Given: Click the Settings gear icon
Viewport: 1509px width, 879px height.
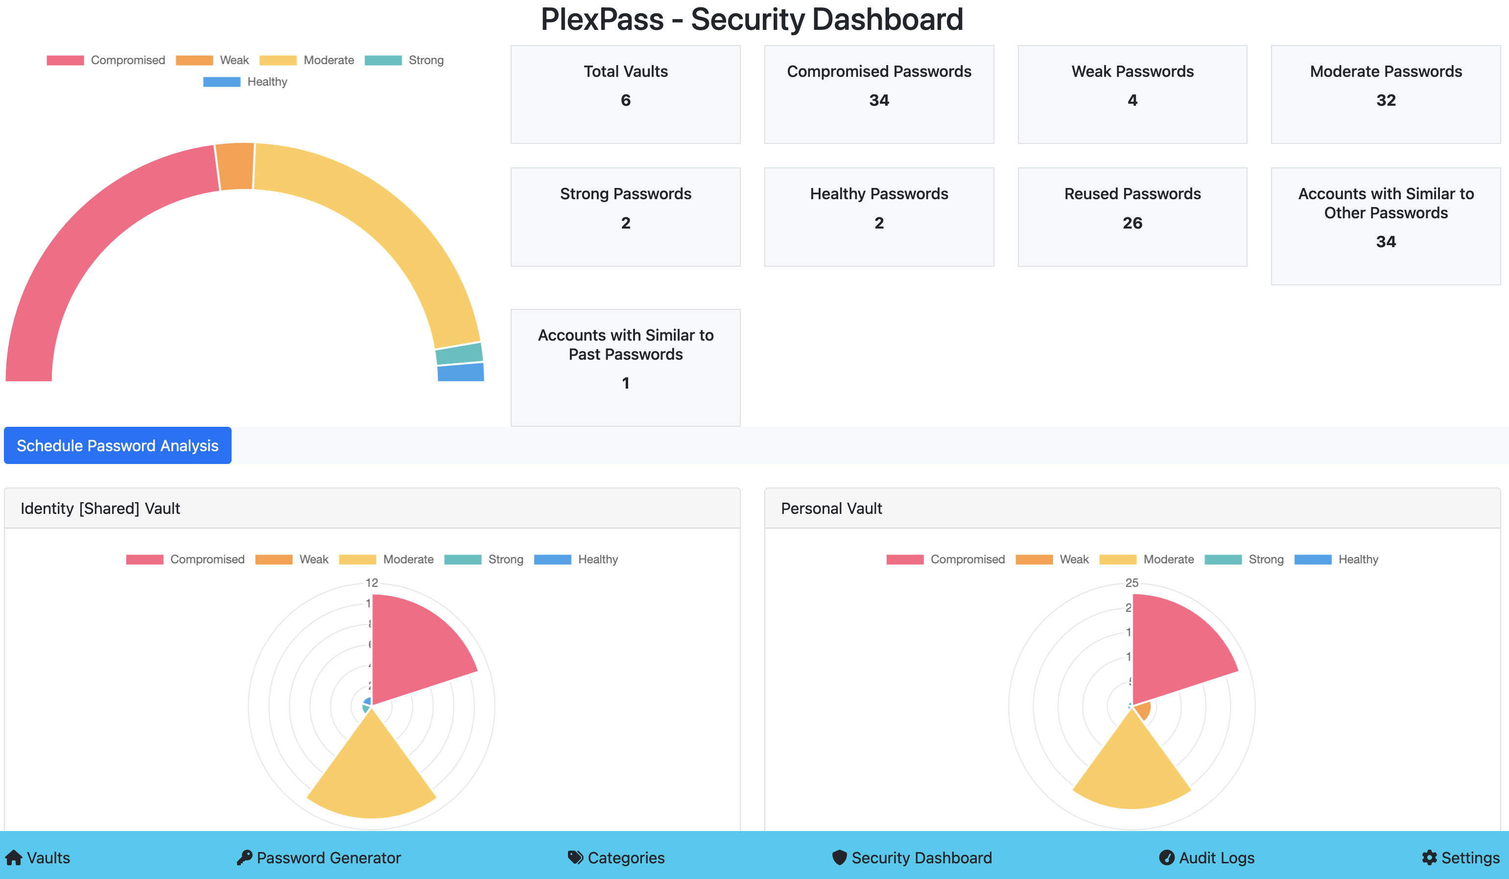Looking at the screenshot, I should coord(1429,857).
